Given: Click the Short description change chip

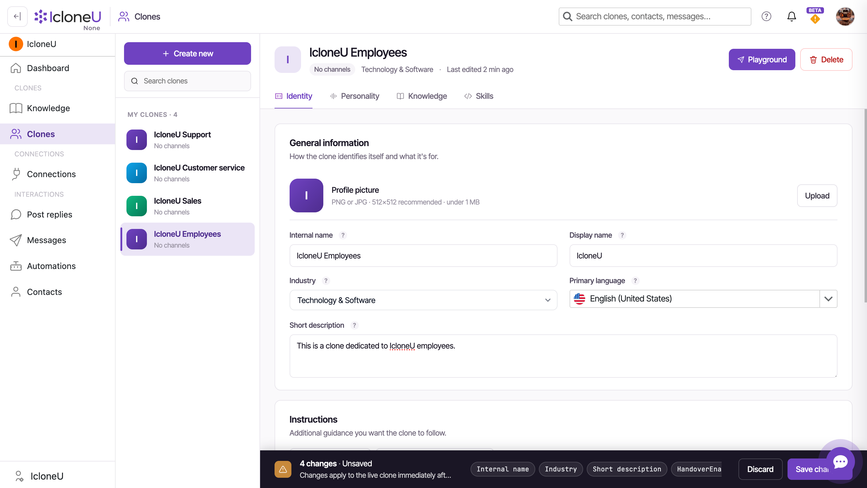Looking at the screenshot, I should 627,469.
